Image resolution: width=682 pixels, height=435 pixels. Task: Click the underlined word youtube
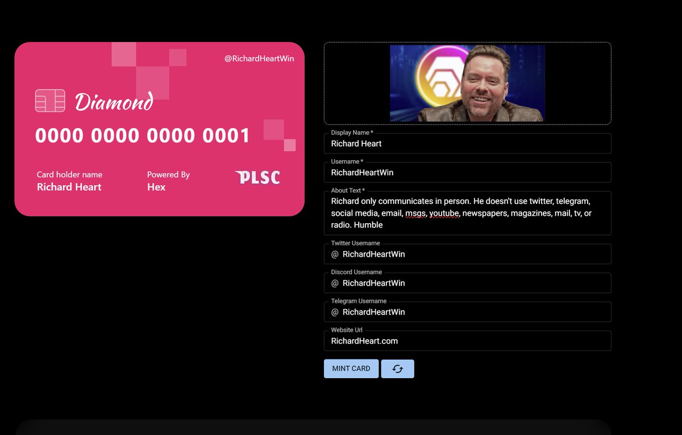(x=444, y=214)
